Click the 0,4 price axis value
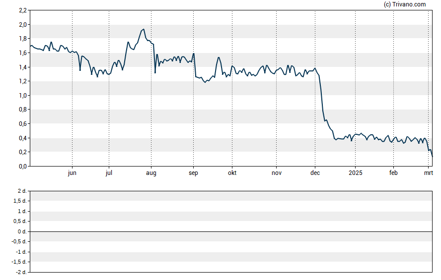The height and width of the screenshot is (280, 441). pyautogui.click(x=23, y=138)
